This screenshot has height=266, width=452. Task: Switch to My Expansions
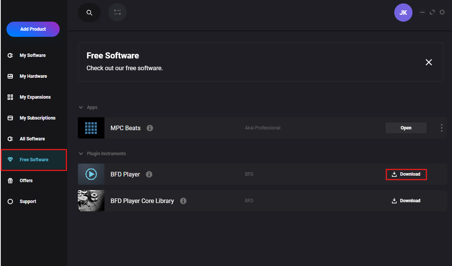(34, 97)
